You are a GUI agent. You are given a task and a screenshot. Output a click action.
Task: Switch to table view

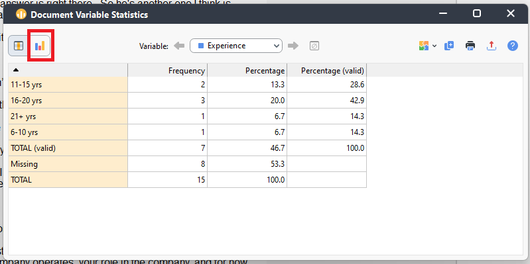pyautogui.click(x=19, y=46)
